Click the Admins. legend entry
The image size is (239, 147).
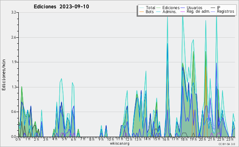pyautogui.click(x=170, y=12)
